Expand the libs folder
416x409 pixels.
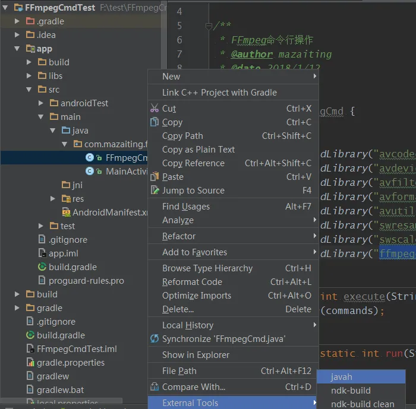(29, 76)
